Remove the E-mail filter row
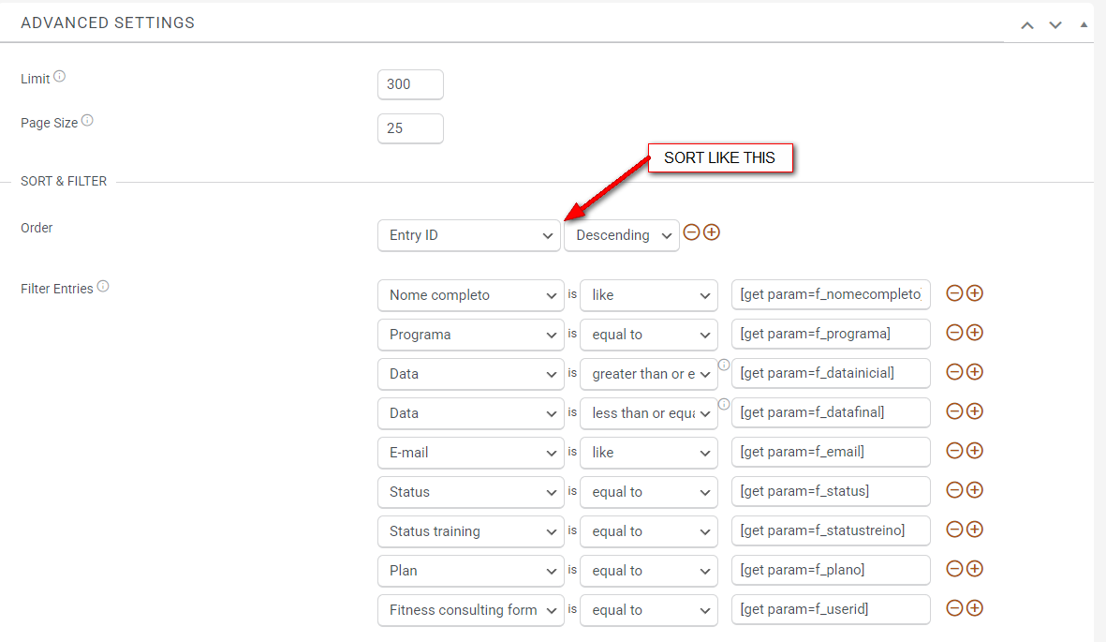This screenshot has width=1106, height=642. [x=954, y=451]
